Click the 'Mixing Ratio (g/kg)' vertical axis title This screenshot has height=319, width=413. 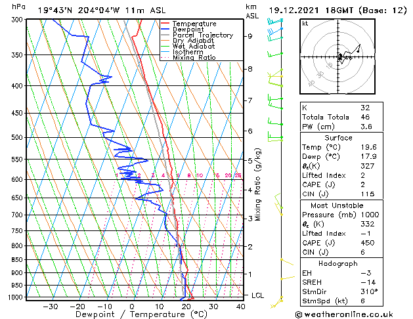click(257, 184)
